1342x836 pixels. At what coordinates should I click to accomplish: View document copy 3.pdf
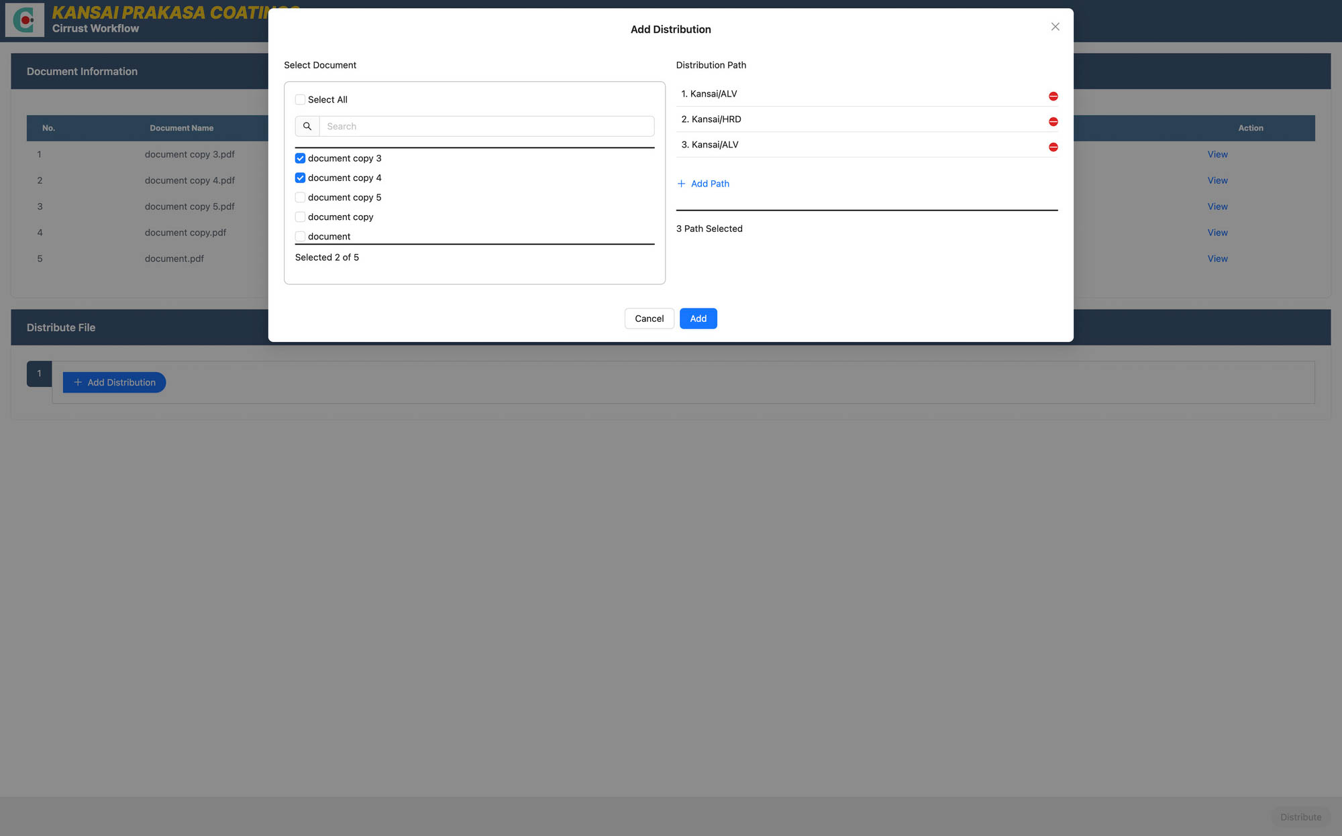click(x=1217, y=154)
